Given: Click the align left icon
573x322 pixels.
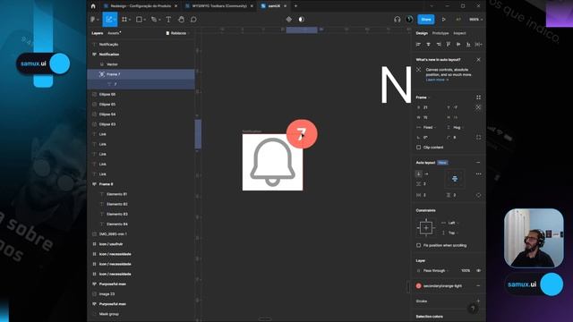Looking at the screenshot, I should pos(418,44).
